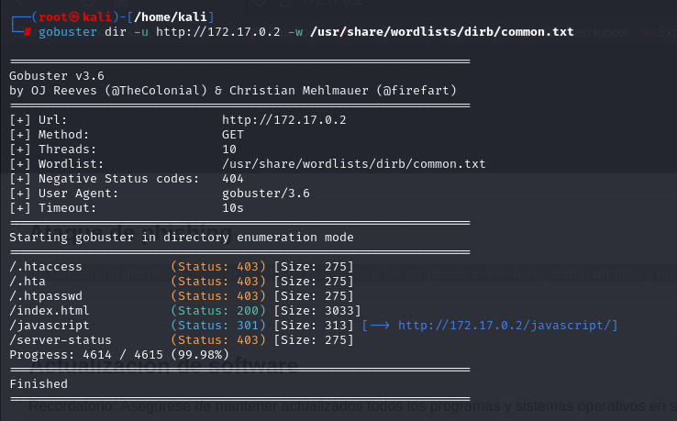This screenshot has width=677, height=421.
Task: Click the redirect link http://172.17.0.2/javascript/
Action: [507, 326]
